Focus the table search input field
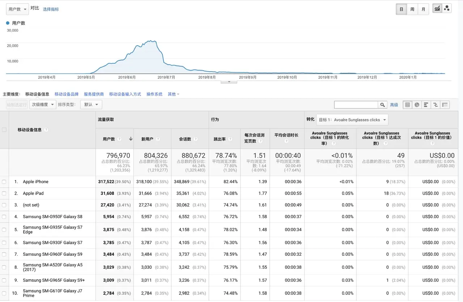 [356, 105]
